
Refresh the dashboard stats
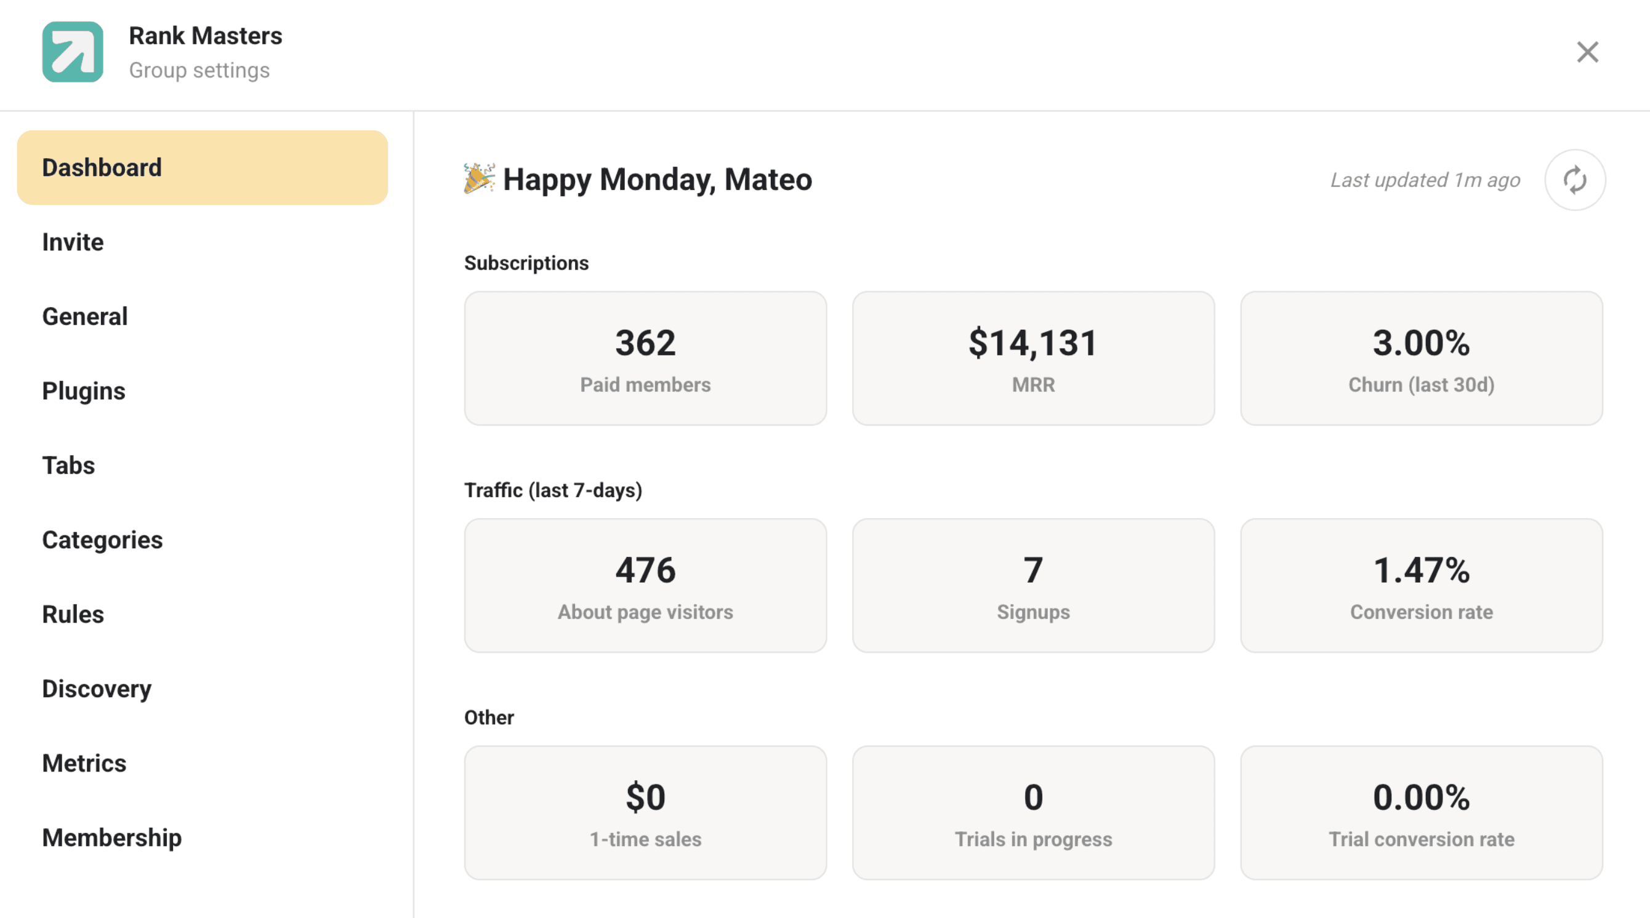coord(1574,180)
